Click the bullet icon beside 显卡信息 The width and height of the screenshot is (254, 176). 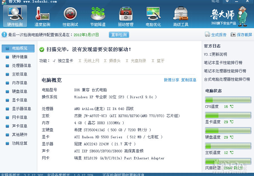(7, 100)
